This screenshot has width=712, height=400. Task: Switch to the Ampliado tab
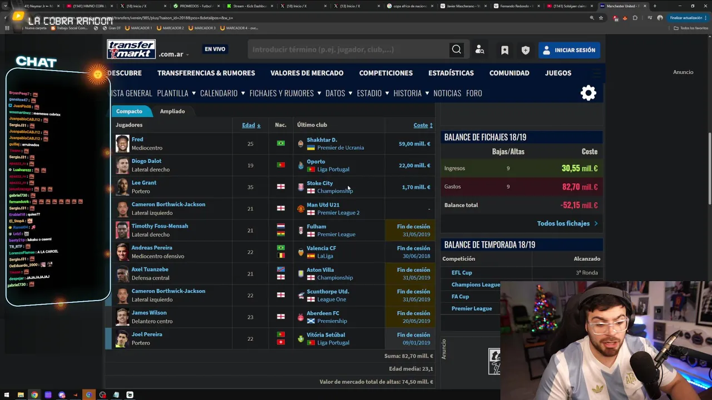pos(172,111)
